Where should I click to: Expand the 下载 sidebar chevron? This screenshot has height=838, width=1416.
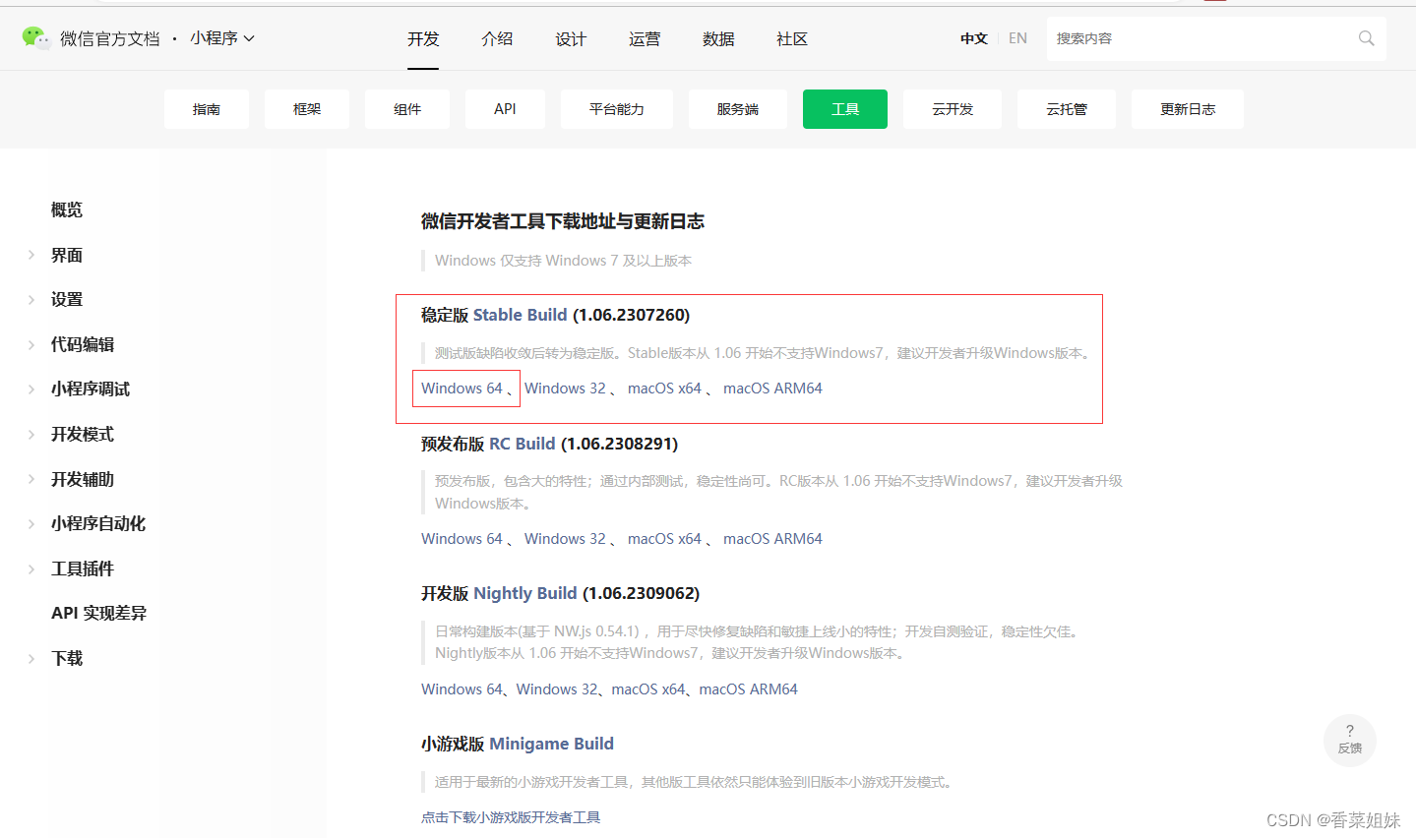tap(31, 658)
